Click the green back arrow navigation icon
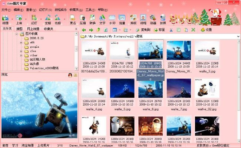Viewport: 241px width, 148px height. (84, 30)
